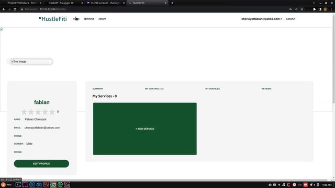
Task: Close the FastAPI - Swagger UI tab
Action: pyautogui.click(x=82, y=3)
